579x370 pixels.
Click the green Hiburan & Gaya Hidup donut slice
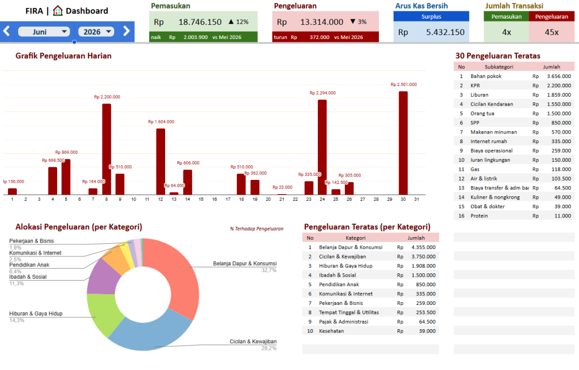pos(103,314)
